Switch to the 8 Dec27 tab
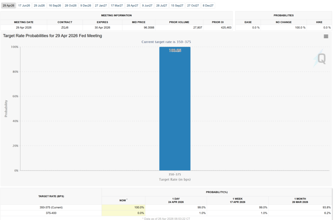334x220 pixels. 208,6
